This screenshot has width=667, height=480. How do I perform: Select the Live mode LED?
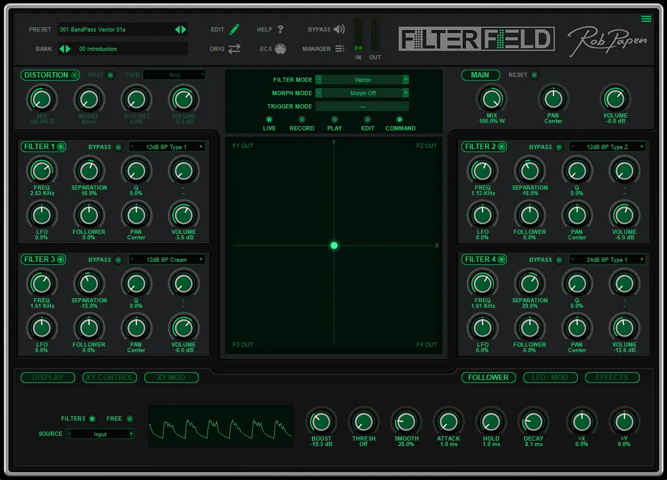(269, 119)
